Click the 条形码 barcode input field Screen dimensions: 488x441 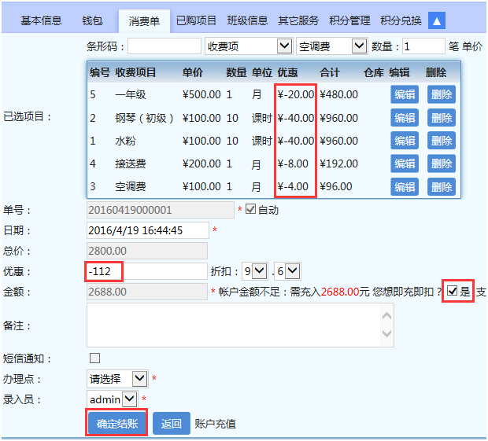click(164, 46)
